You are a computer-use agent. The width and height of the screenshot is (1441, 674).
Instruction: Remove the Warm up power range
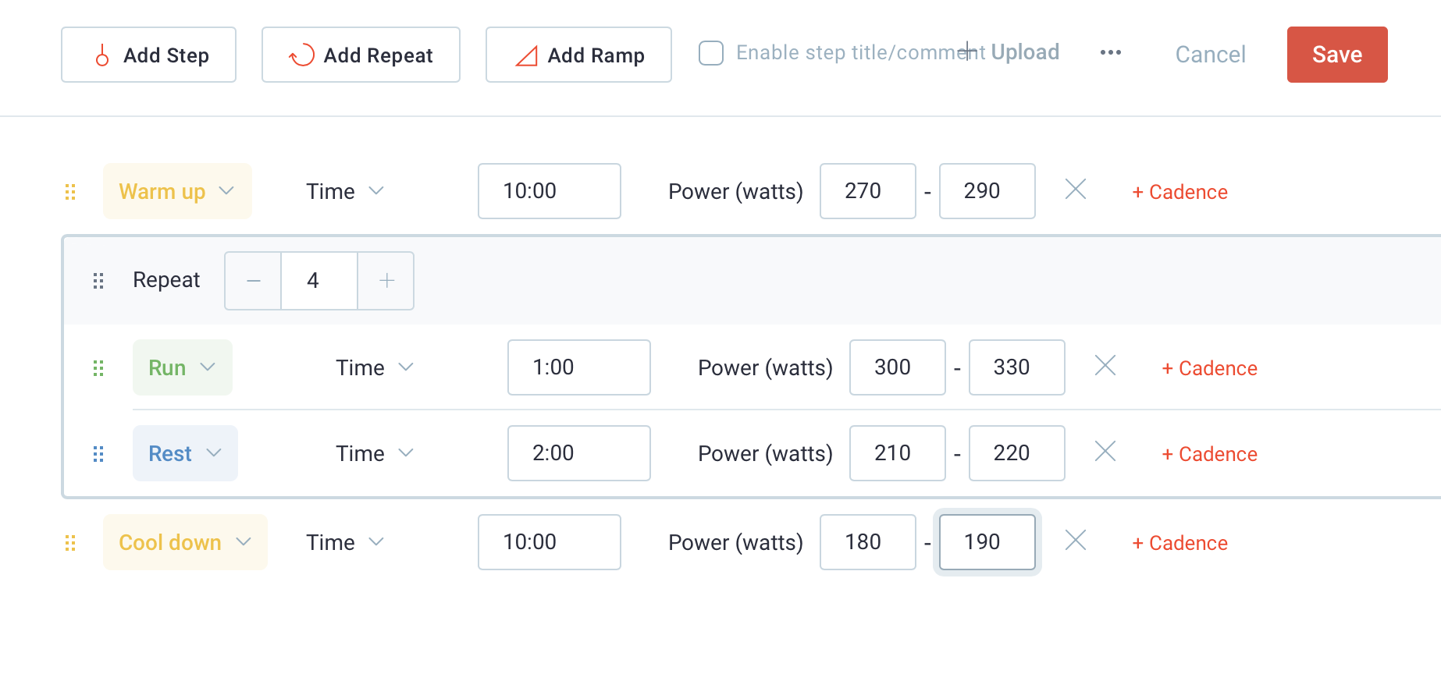[1076, 190]
